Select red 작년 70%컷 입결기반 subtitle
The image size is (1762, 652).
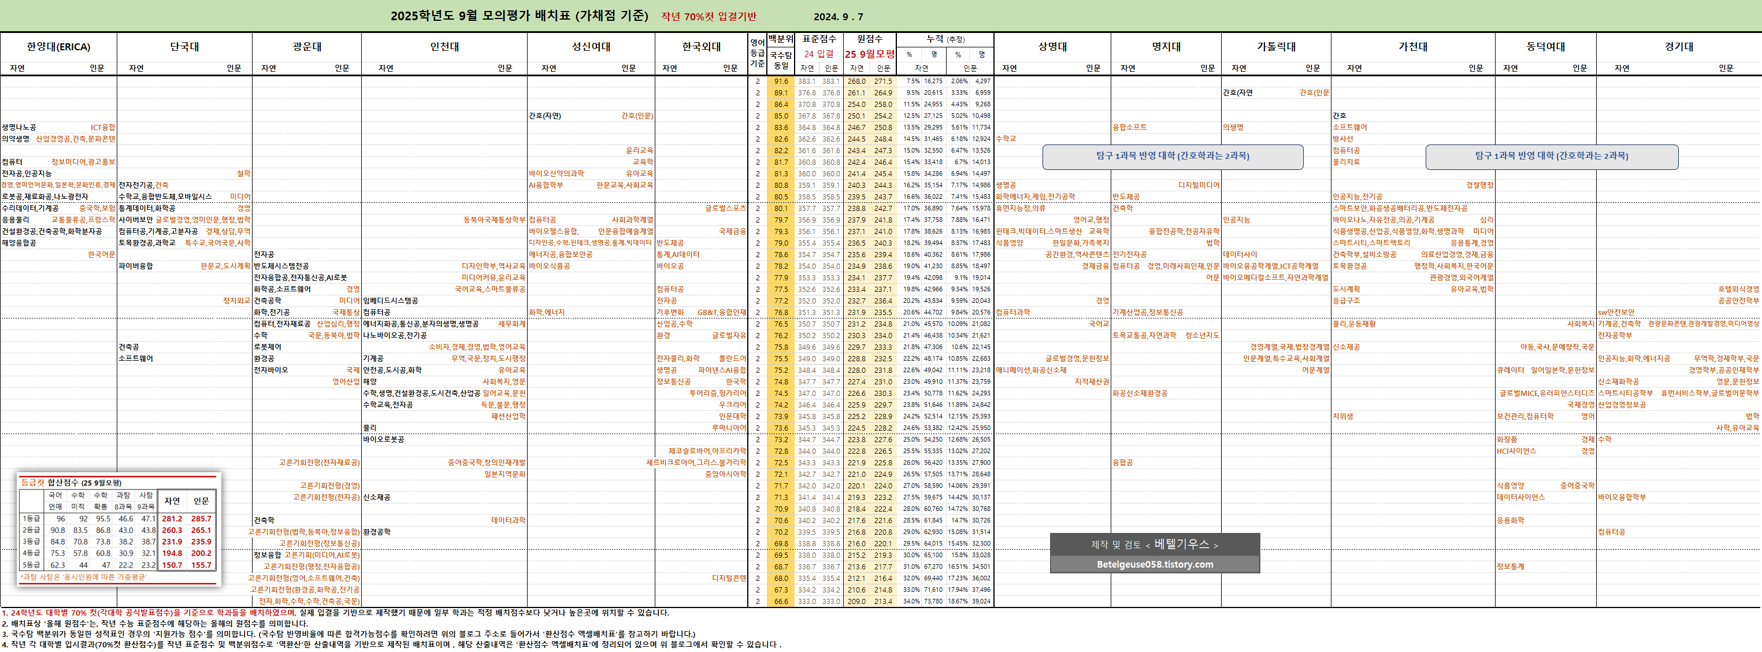click(708, 16)
